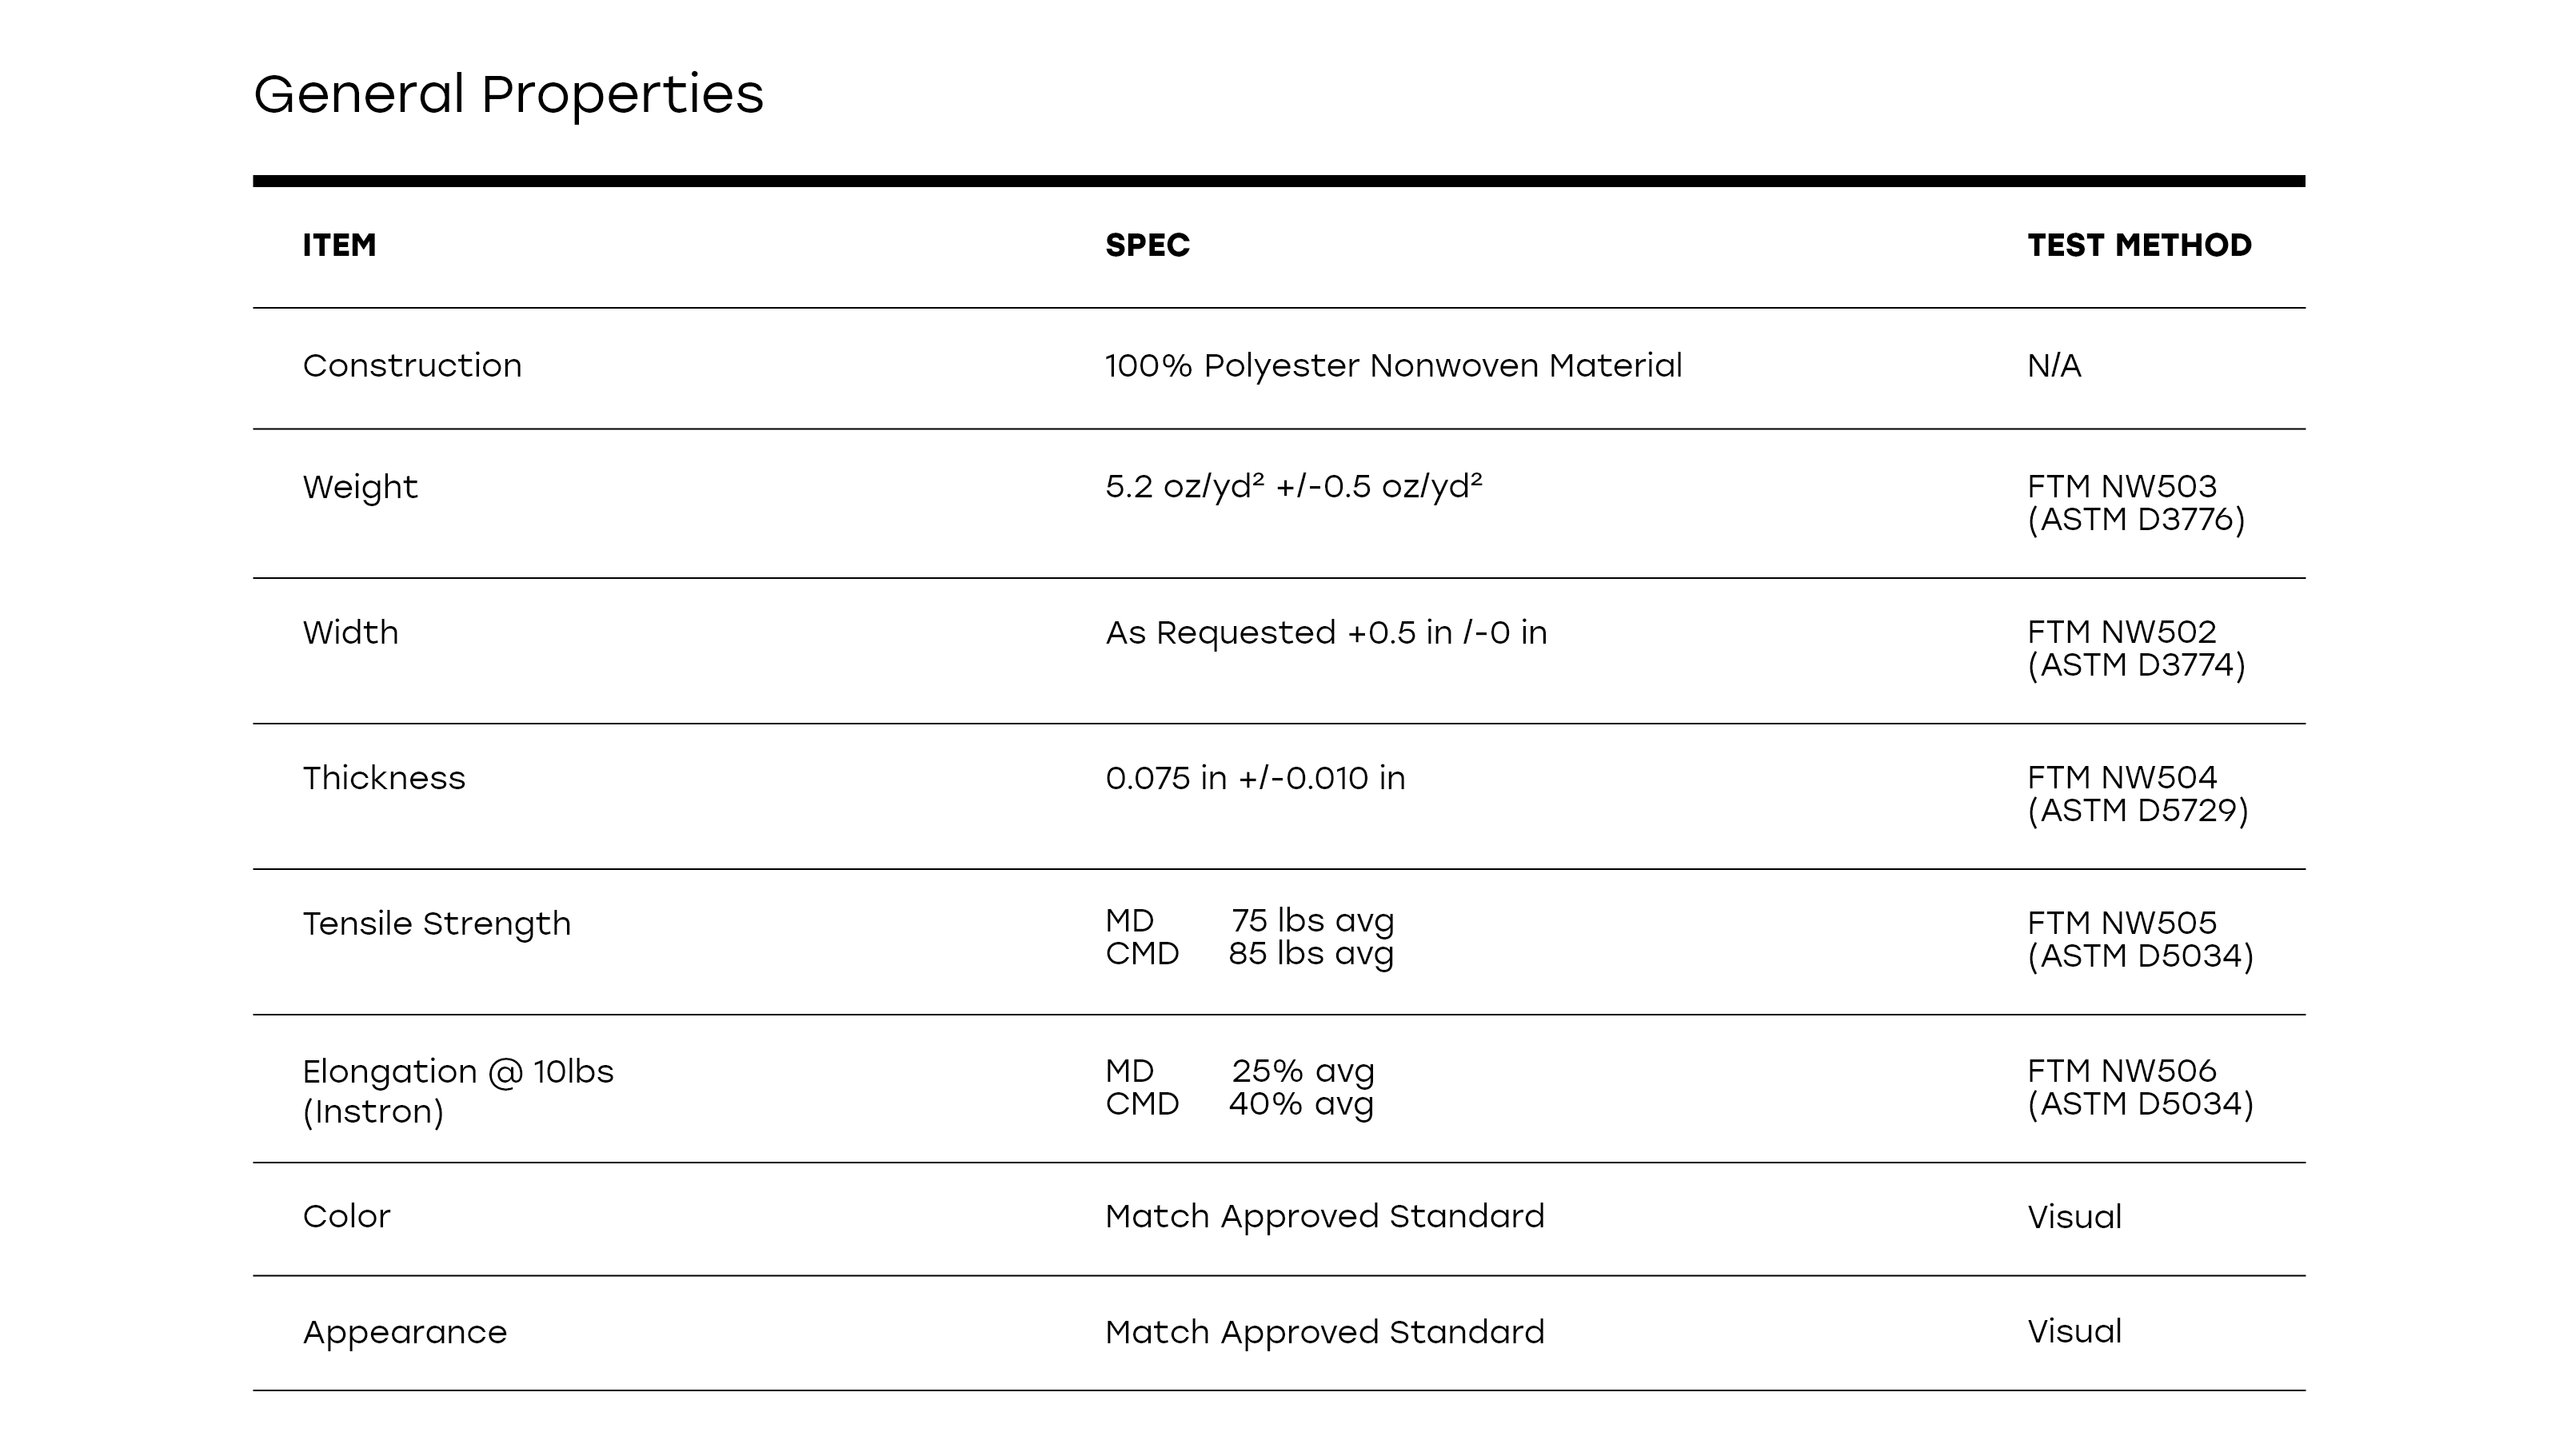Select the Construction row label
2559x1456 pixels.
[x=412, y=366]
